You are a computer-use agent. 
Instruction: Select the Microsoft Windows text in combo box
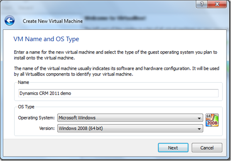77,118
